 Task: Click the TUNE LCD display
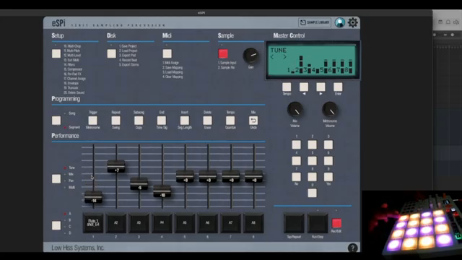[x=313, y=61]
